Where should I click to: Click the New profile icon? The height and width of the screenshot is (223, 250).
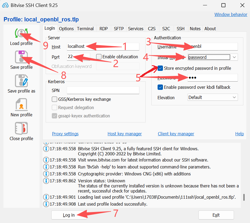21,105
